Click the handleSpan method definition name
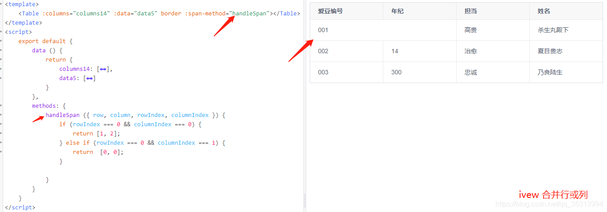The width and height of the screenshot is (607, 212). coord(63,115)
